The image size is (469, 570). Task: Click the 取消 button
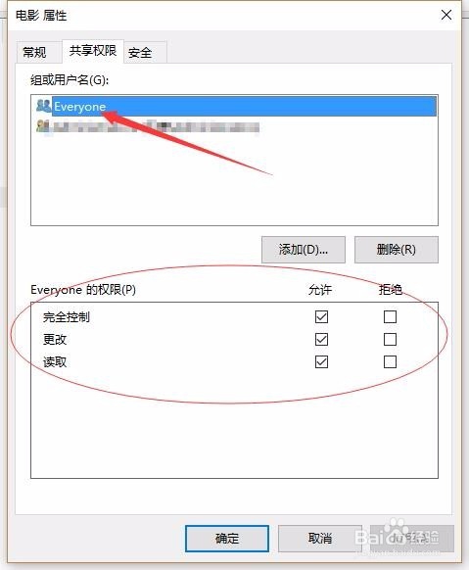(320, 539)
